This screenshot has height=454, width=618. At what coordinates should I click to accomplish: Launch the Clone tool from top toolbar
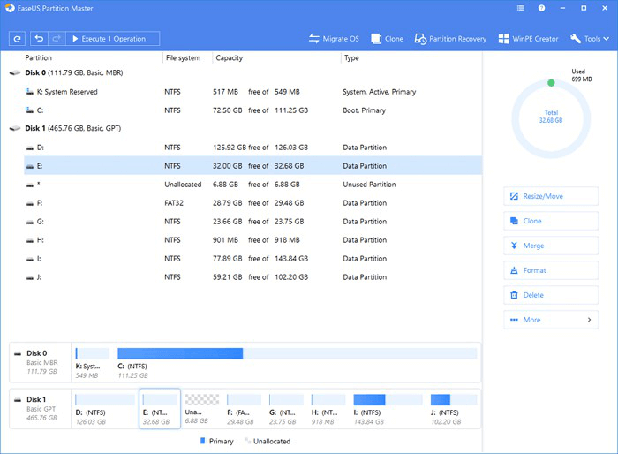coord(388,39)
